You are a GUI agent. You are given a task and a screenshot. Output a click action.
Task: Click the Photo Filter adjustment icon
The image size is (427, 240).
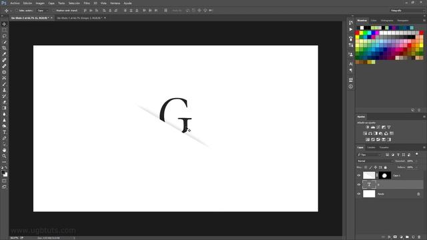click(x=381, y=133)
